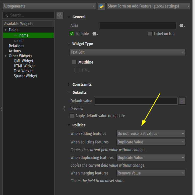Image resolution: width=195 pixels, height=195 pixels.
Task: Enable Apply default value on update
Action: click(72, 116)
